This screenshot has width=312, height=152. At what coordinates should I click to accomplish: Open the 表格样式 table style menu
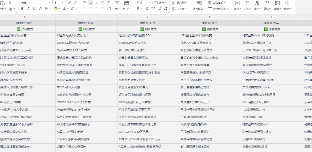coord(217,3)
